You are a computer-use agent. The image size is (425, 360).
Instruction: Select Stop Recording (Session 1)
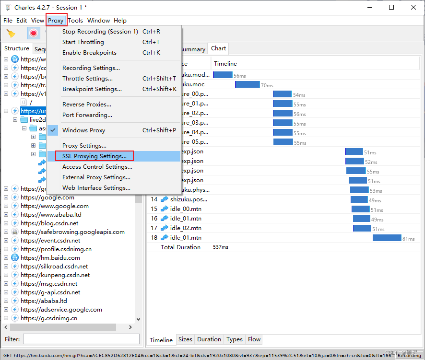[114, 32]
